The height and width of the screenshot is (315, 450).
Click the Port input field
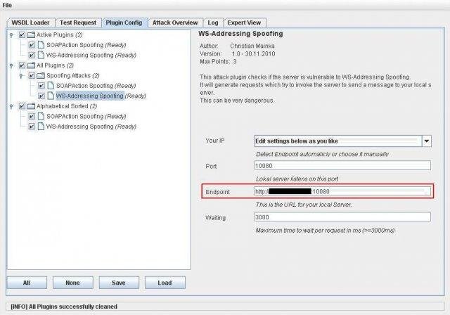tap(342, 165)
